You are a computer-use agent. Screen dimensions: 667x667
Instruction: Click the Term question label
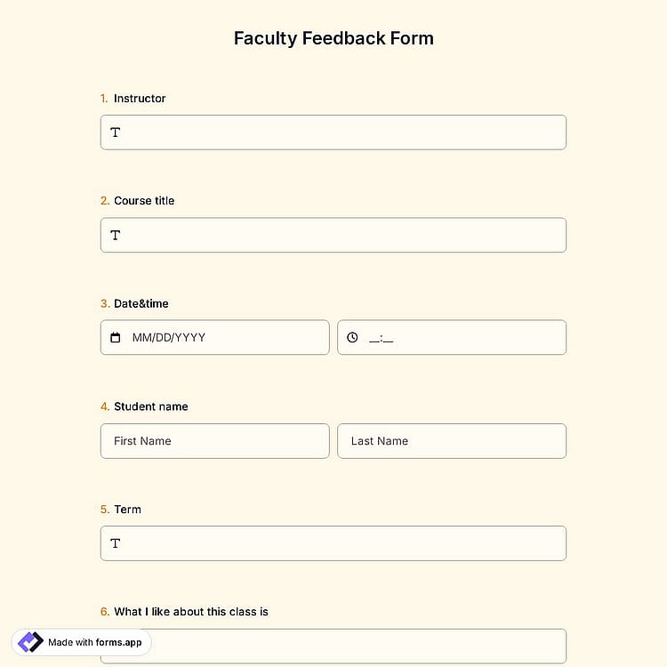pyautogui.click(x=127, y=510)
